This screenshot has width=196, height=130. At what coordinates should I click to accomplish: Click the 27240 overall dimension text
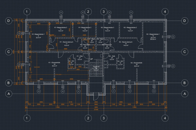(x=96, y=109)
